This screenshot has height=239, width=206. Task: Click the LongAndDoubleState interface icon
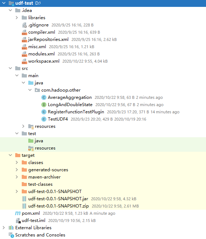44,105
